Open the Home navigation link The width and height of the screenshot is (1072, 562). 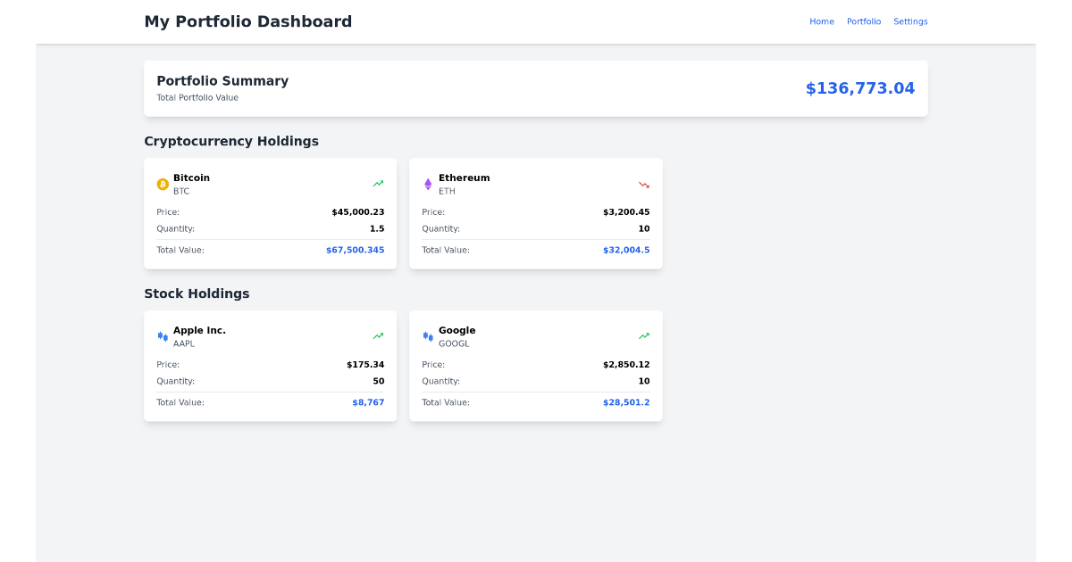pos(821,21)
